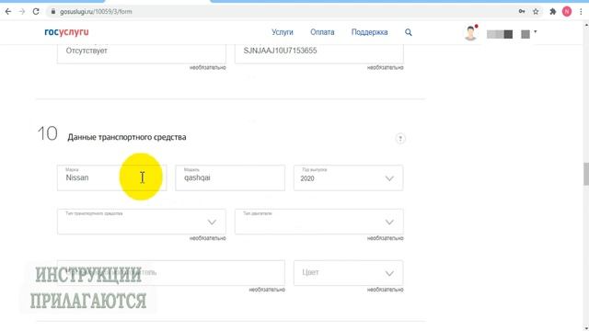Open the saved password key icon

click(x=522, y=12)
